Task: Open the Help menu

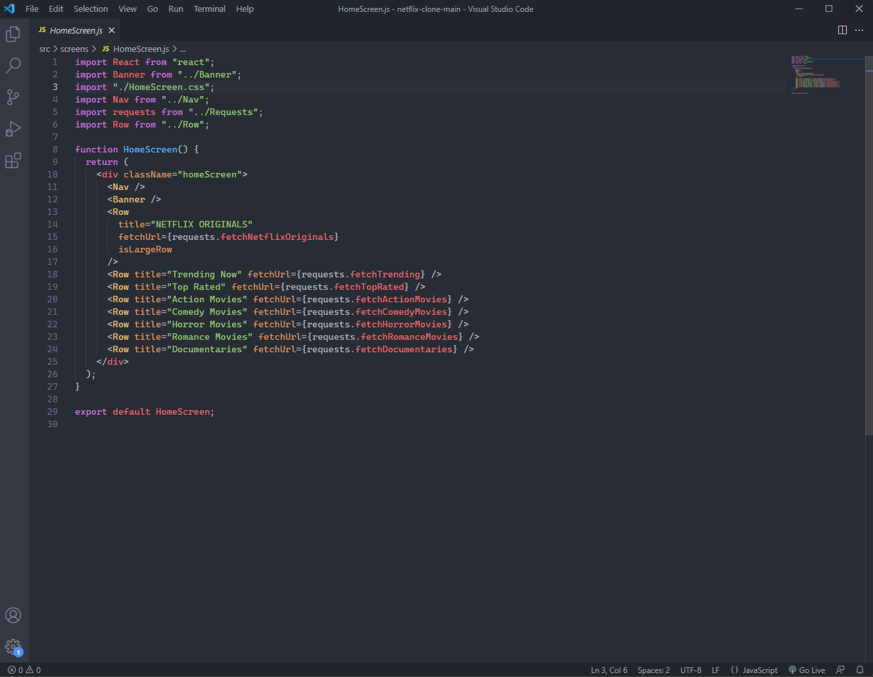Action: (245, 9)
